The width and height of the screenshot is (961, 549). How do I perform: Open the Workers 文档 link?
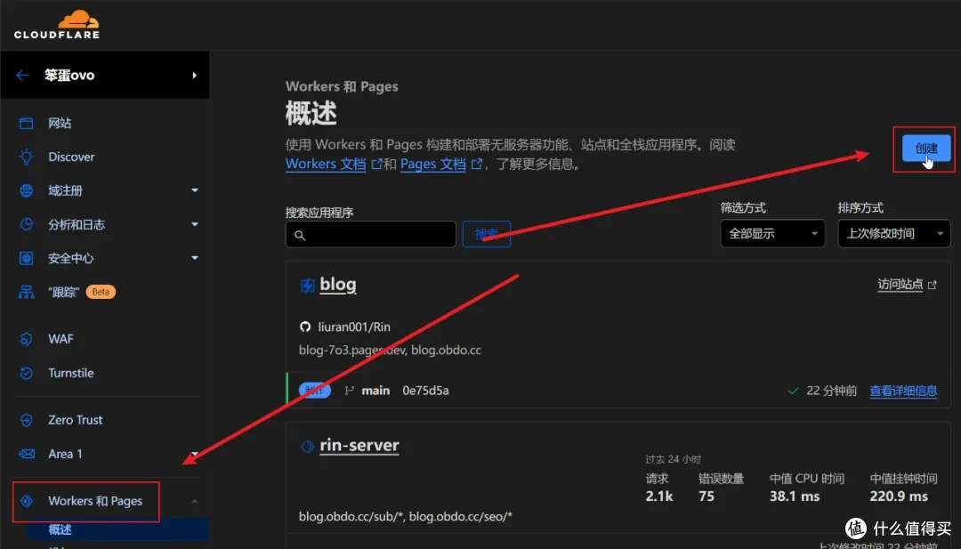pyautogui.click(x=326, y=165)
